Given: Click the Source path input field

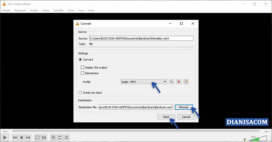Looking at the screenshot, I should click(x=141, y=38).
